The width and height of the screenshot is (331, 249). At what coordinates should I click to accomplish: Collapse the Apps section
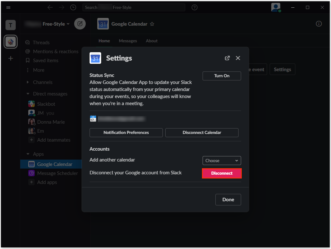coord(28,154)
